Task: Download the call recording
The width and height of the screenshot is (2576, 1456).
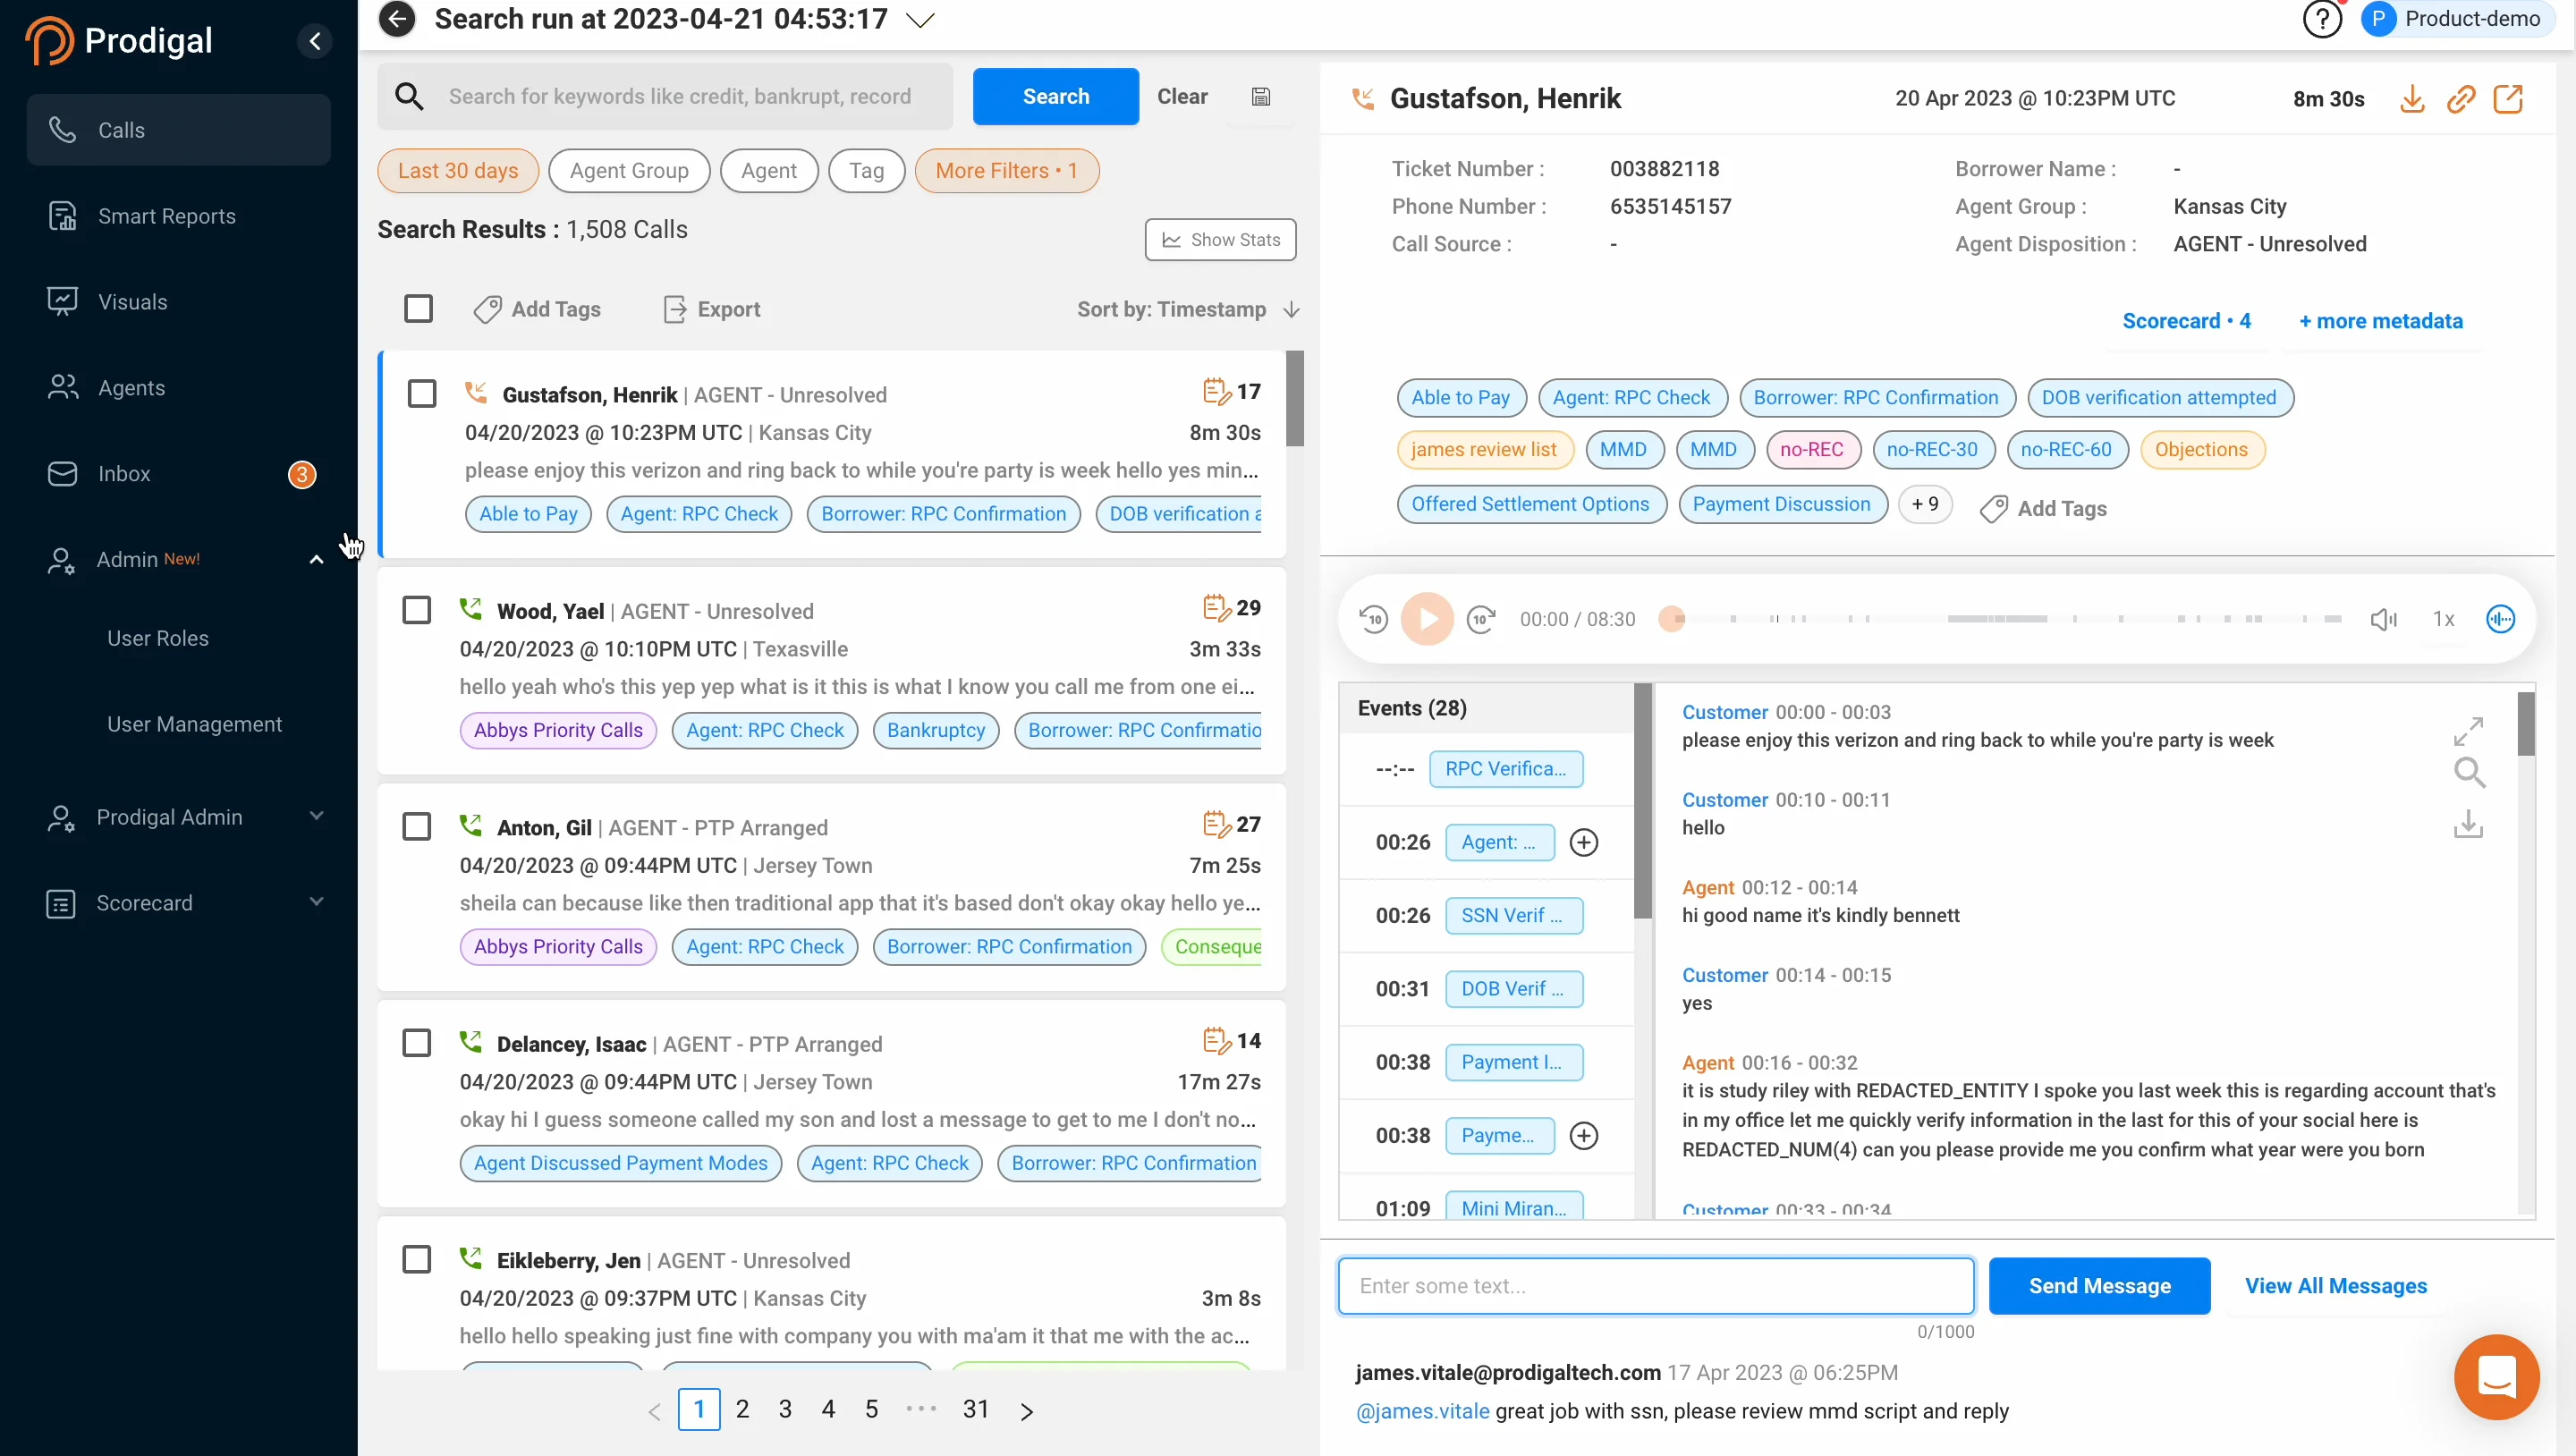Action: point(2412,99)
